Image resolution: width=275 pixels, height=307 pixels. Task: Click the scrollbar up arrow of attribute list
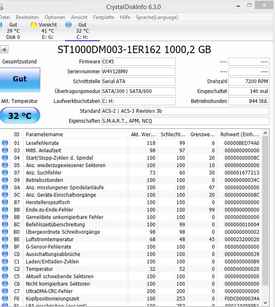coord(266,133)
